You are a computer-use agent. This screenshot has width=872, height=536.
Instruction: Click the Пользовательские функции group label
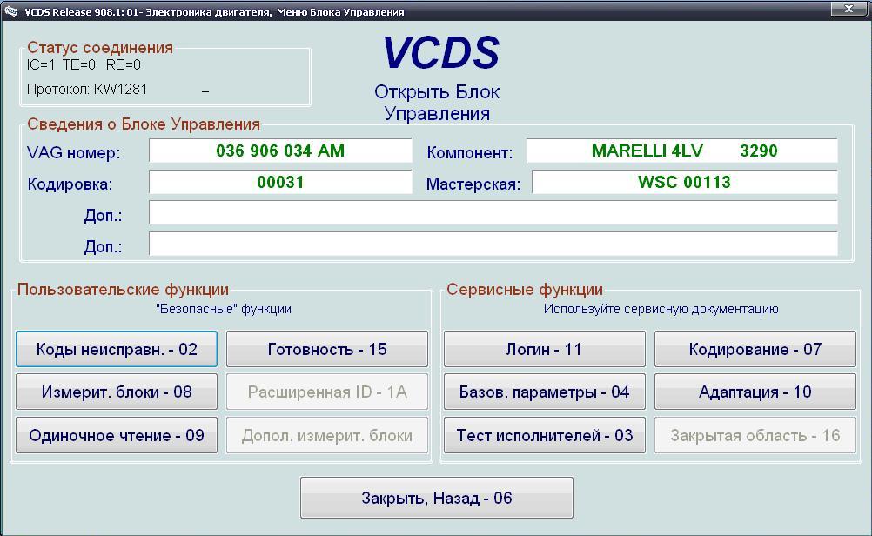123,290
